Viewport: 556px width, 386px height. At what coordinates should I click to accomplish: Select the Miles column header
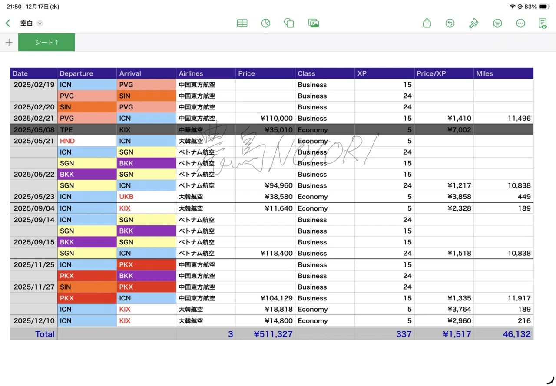pyautogui.click(x=503, y=73)
